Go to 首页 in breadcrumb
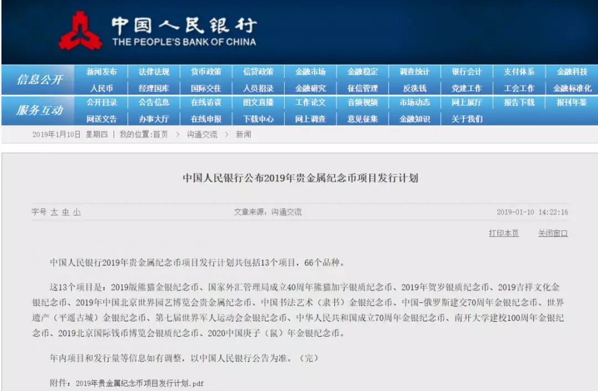This screenshot has width=598, height=391. click(x=161, y=134)
